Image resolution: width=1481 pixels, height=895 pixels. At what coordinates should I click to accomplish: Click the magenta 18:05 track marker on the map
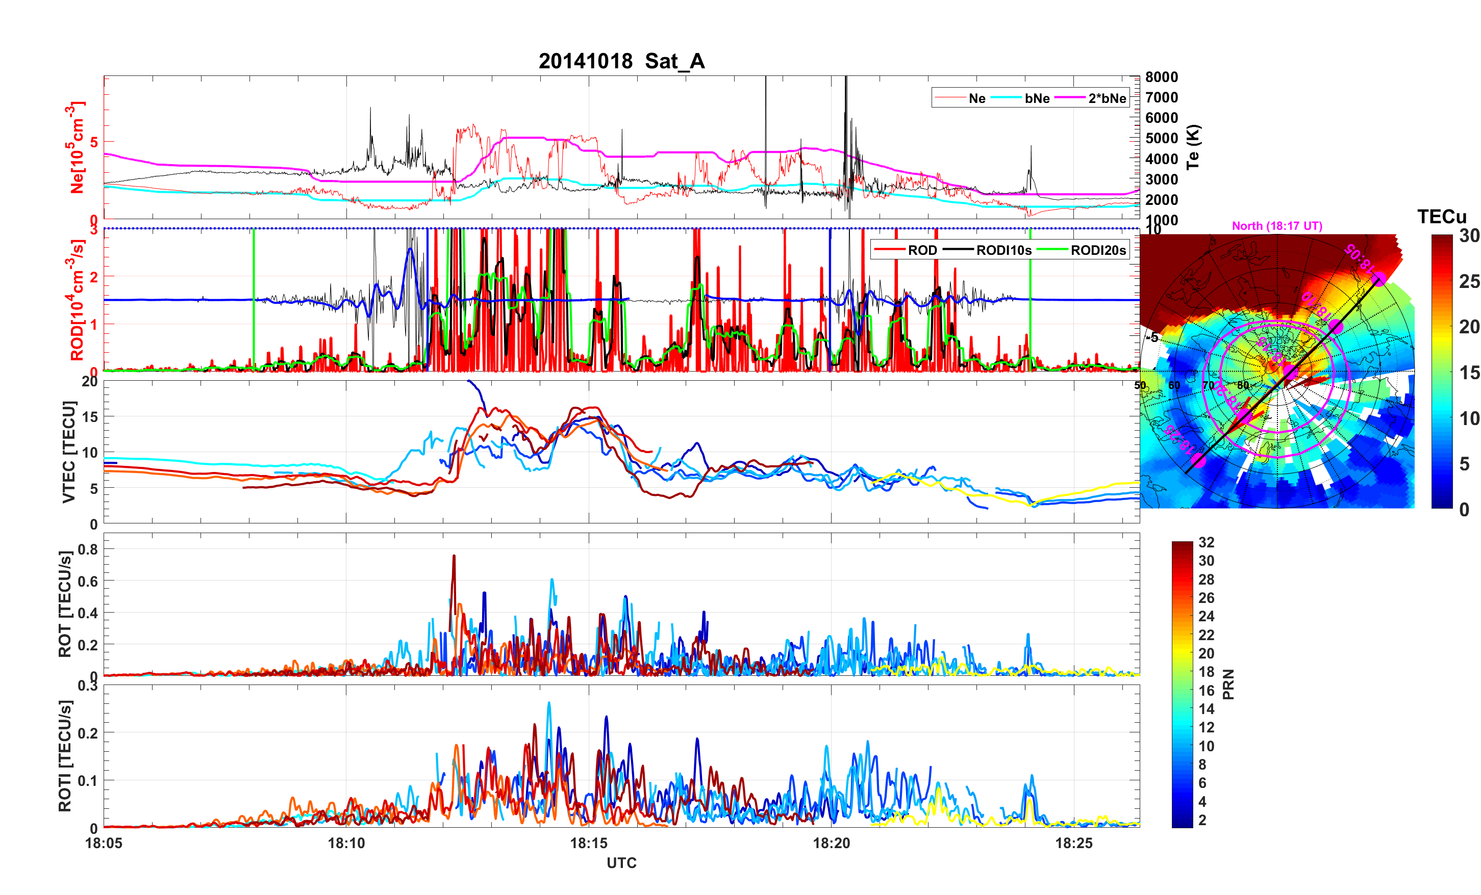[x=1379, y=279]
